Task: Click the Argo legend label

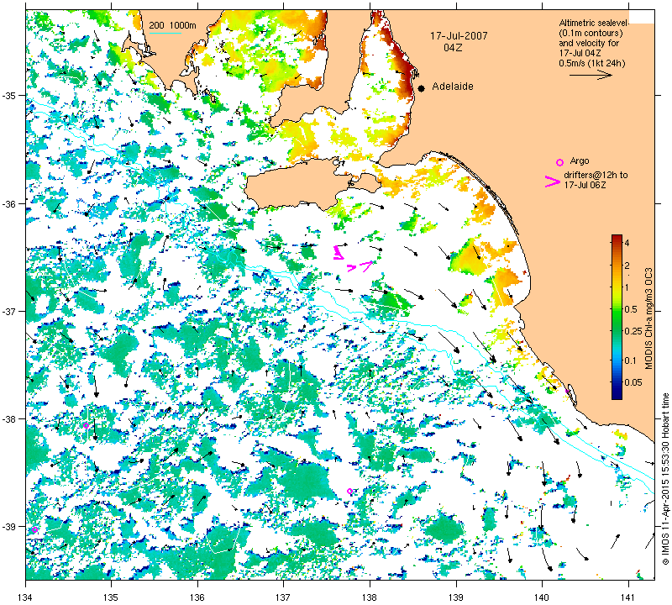Action: [580, 161]
